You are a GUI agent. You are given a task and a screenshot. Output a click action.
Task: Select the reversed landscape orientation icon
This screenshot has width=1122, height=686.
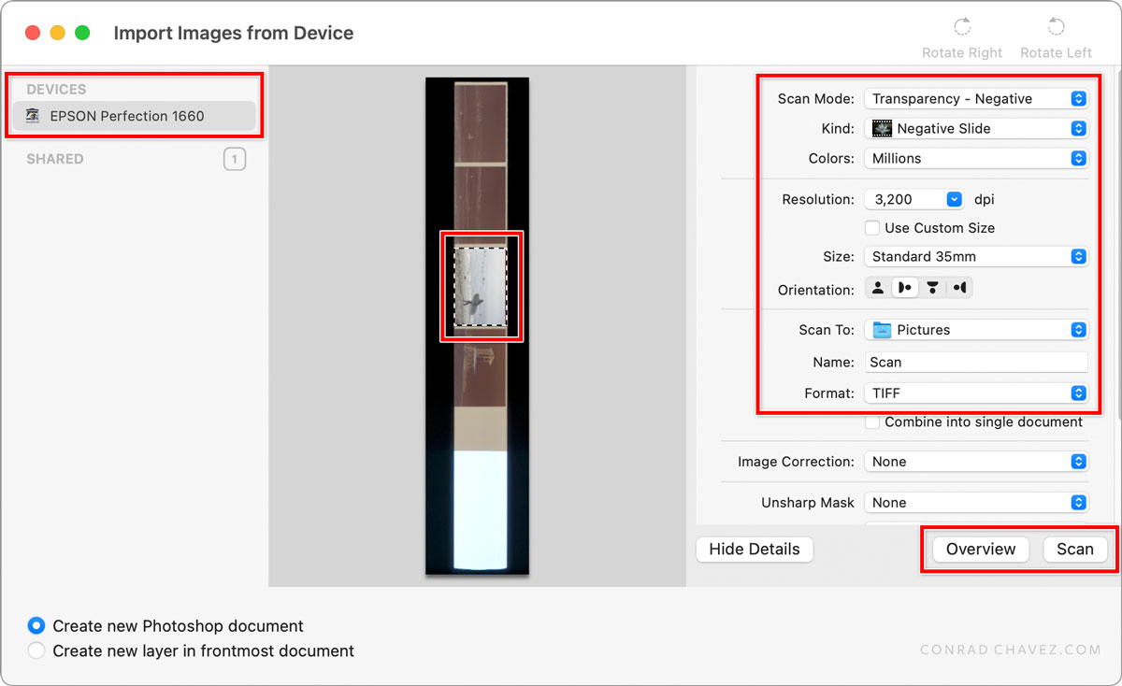[x=961, y=287]
